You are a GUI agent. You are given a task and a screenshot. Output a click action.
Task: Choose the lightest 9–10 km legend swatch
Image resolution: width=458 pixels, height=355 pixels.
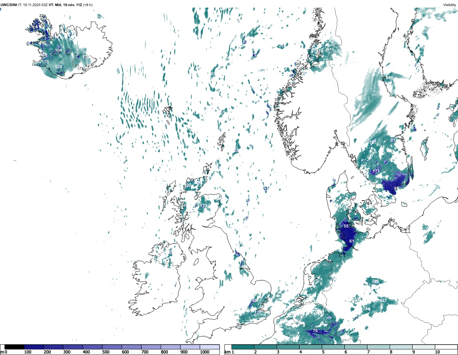click(424, 347)
